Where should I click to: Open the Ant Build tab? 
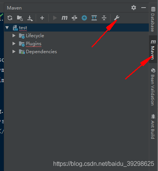click(x=153, y=127)
